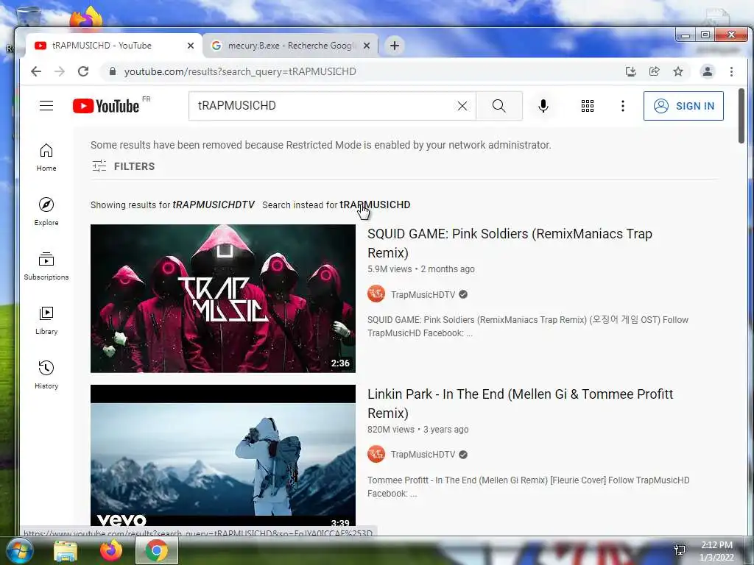
Task: Open Firefox from the taskbar
Action: coord(110,550)
